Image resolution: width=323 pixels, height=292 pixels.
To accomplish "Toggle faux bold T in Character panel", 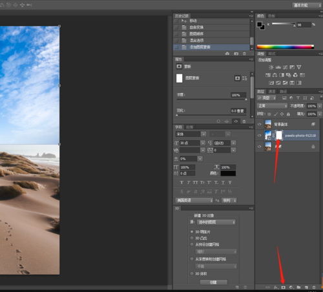I will click(182, 183).
